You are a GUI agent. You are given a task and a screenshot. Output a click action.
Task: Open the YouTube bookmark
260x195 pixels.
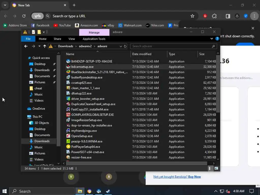(62, 25)
